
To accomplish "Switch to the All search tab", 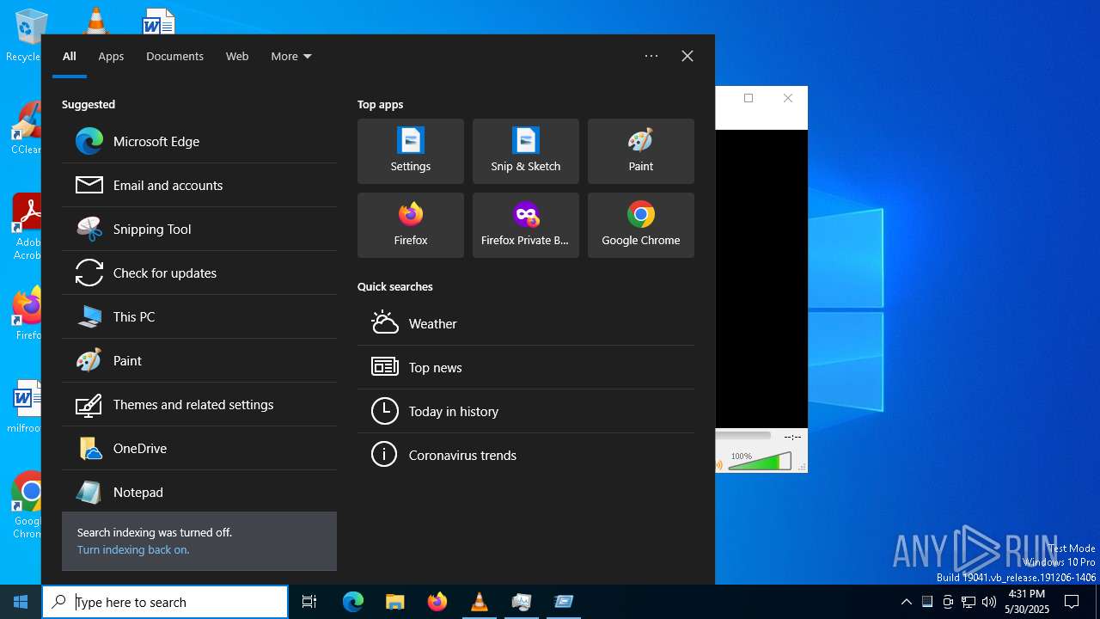I will pos(70,56).
